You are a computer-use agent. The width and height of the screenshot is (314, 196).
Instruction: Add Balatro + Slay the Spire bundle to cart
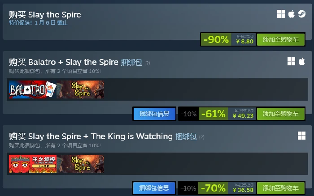pos(281,114)
